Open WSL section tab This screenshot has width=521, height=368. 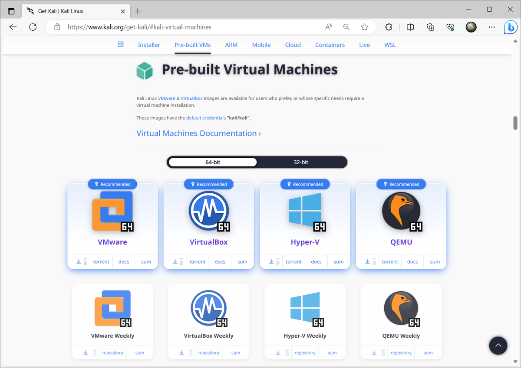tap(390, 45)
